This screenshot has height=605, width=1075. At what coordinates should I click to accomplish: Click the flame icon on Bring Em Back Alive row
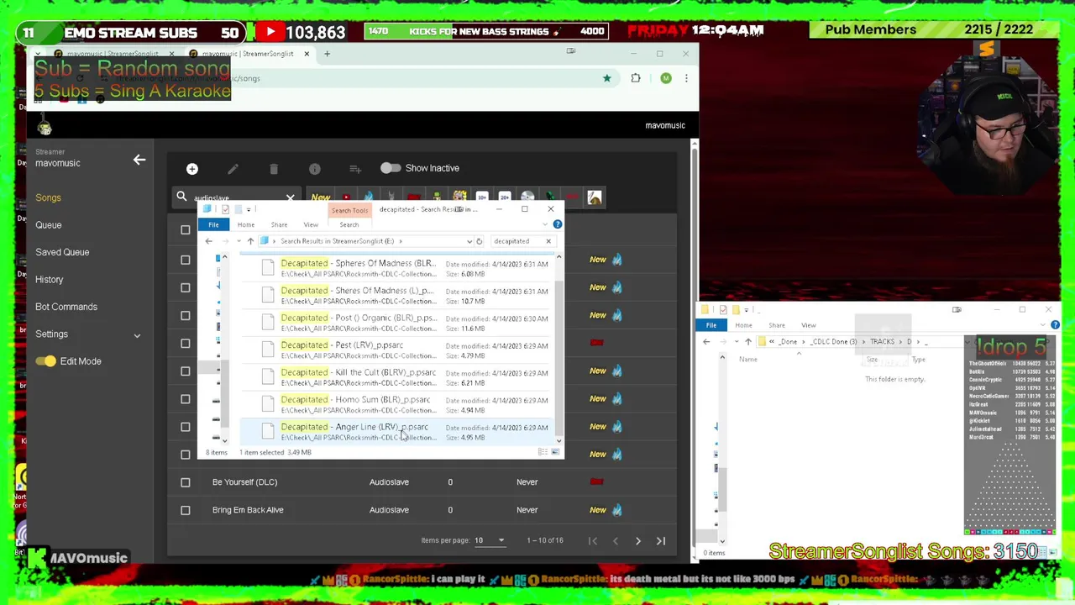click(x=617, y=510)
